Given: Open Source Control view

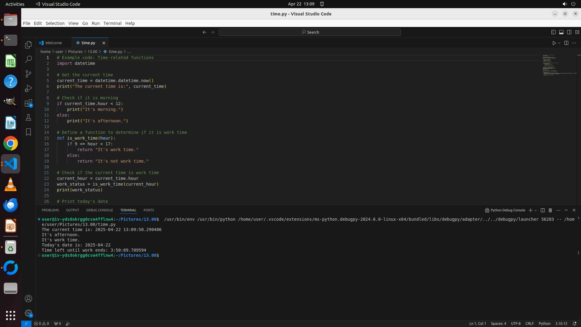Looking at the screenshot, I should point(28,74).
